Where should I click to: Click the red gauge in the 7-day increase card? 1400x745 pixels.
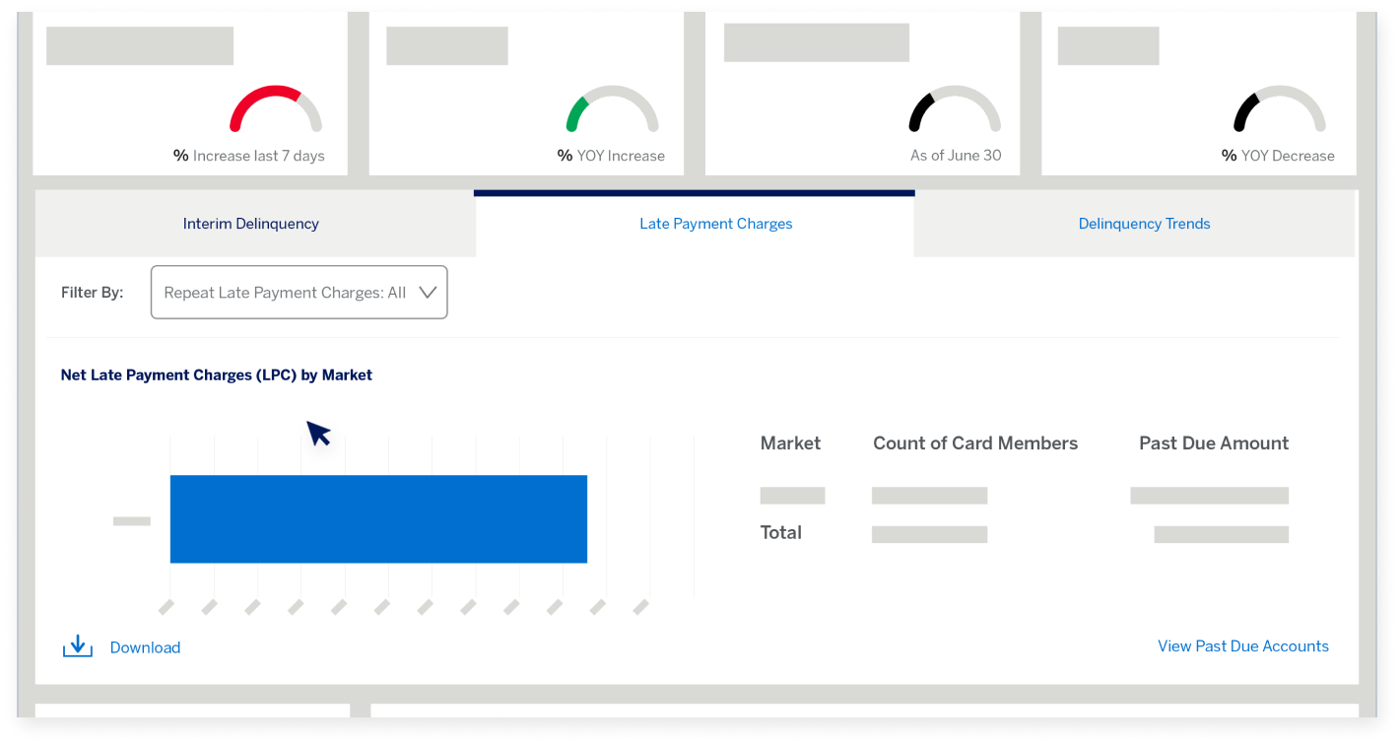275,106
